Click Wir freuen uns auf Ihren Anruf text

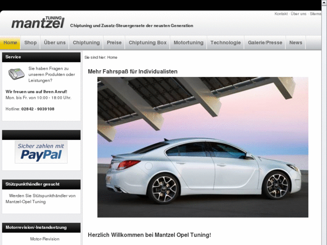tap(36, 92)
